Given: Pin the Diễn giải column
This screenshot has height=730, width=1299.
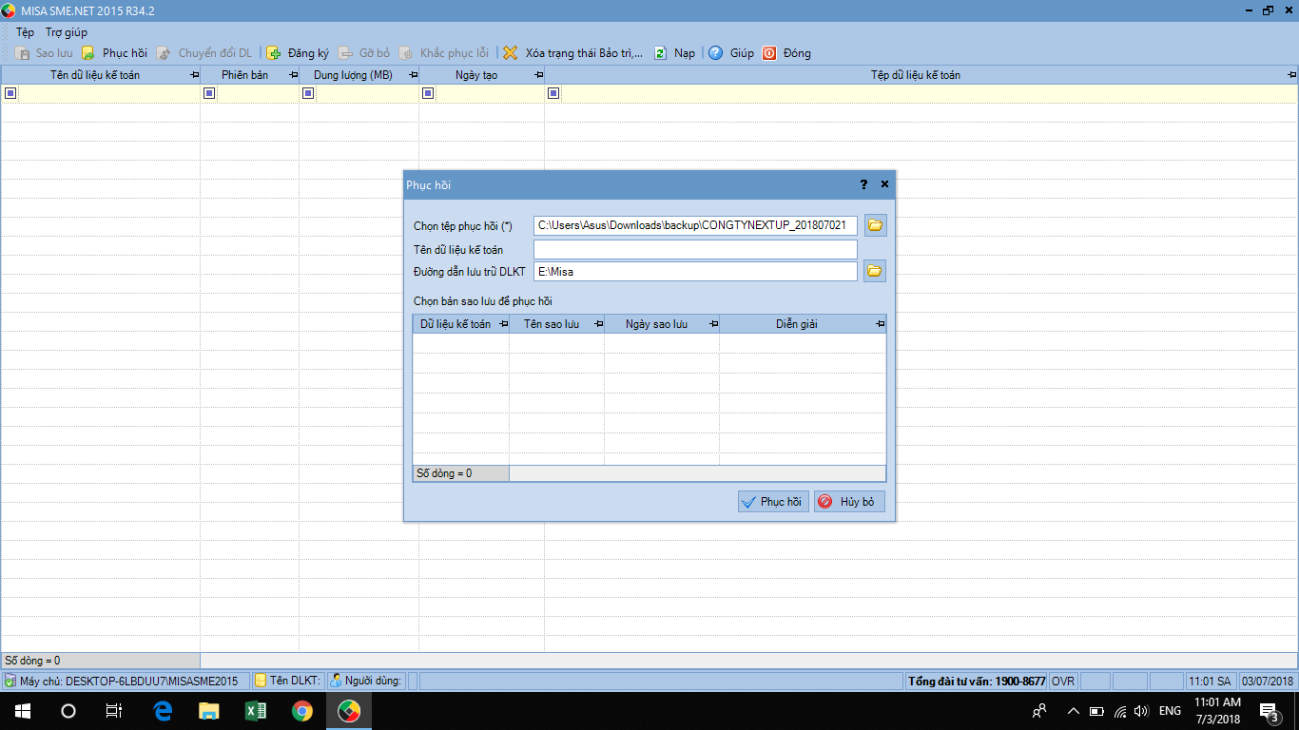Looking at the screenshot, I should (880, 324).
